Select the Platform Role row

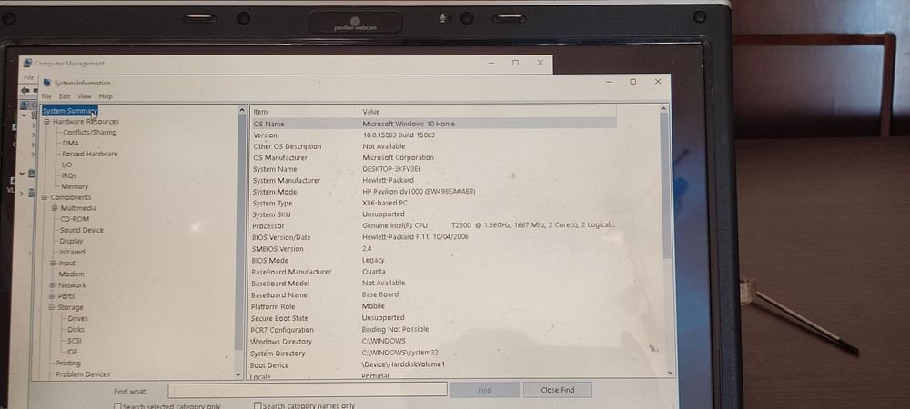[433, 306]
